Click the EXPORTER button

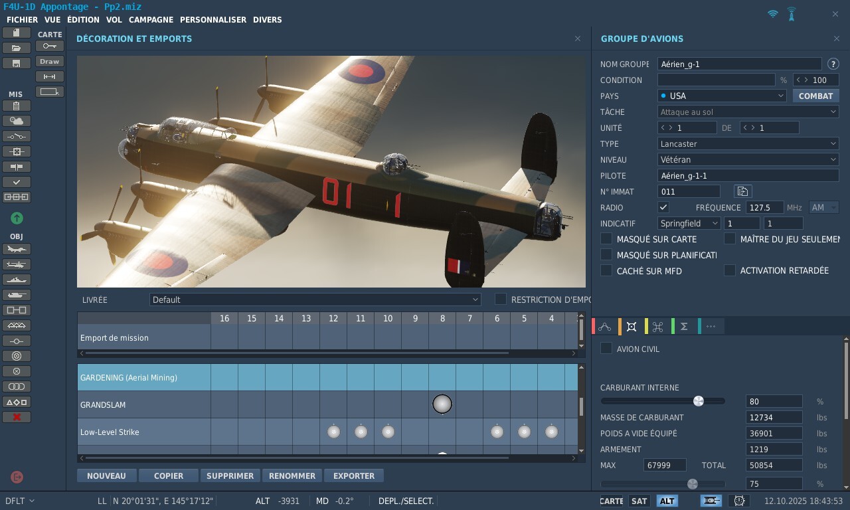point(354,475)
